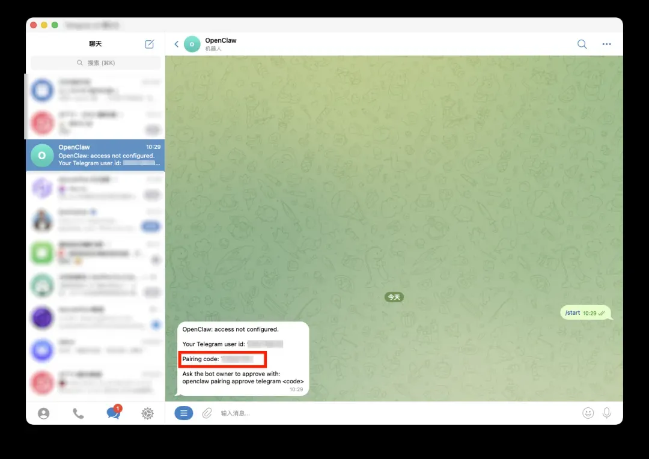Focus the chat search field
The height and width of the screenshot is (459, 649).
(x=96, y=63)
